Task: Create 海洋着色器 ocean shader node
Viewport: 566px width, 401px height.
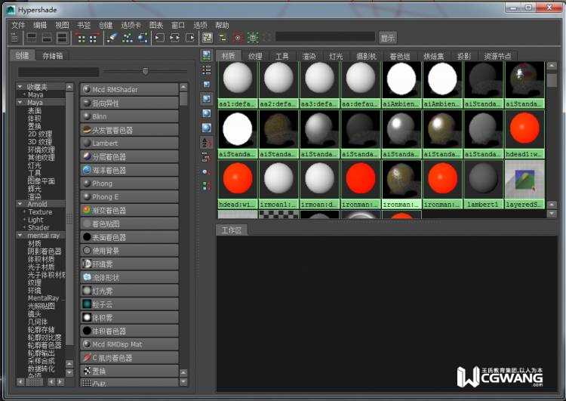Action: [129, 170]
